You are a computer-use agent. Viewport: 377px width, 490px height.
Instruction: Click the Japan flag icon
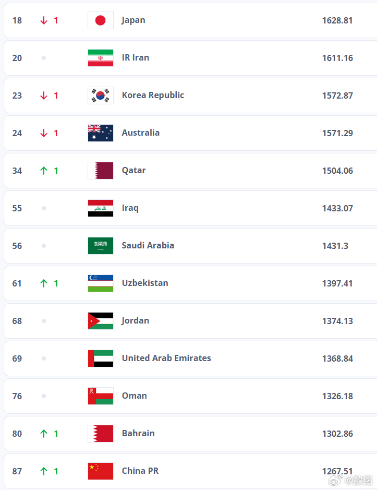pos(100,20)
